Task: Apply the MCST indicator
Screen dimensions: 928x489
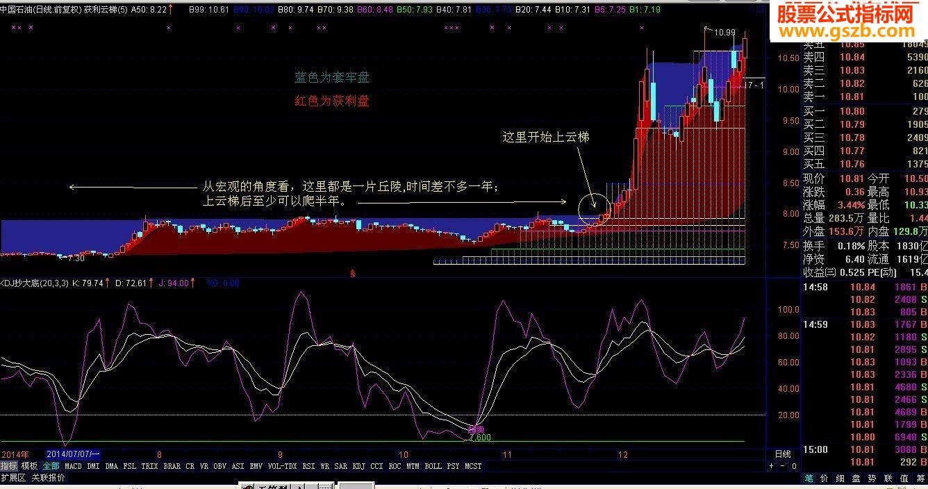Action: click(473, 466)
